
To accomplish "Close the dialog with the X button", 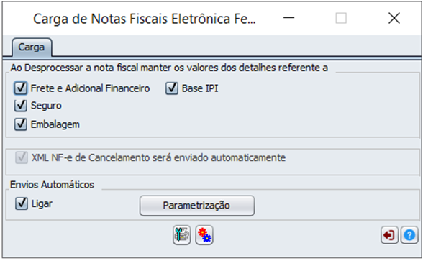I will tap(394, 19).
